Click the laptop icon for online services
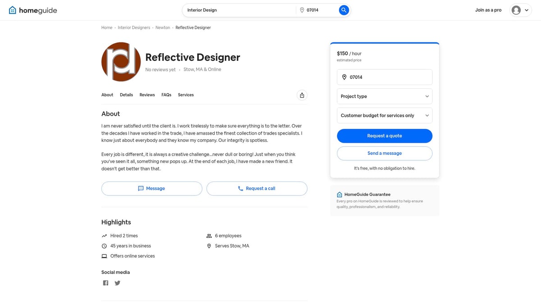This screenshot has width=541, height=304. pyautogui.click(x=104, y=256)
